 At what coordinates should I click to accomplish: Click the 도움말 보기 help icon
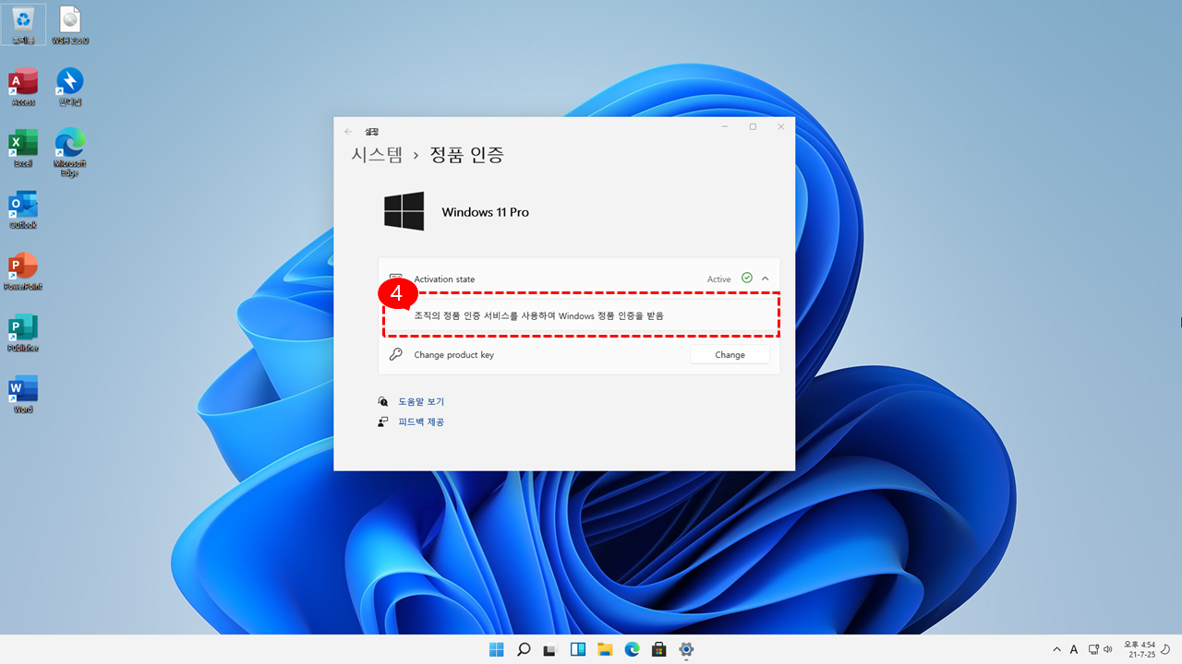click(x=383, y=401)
